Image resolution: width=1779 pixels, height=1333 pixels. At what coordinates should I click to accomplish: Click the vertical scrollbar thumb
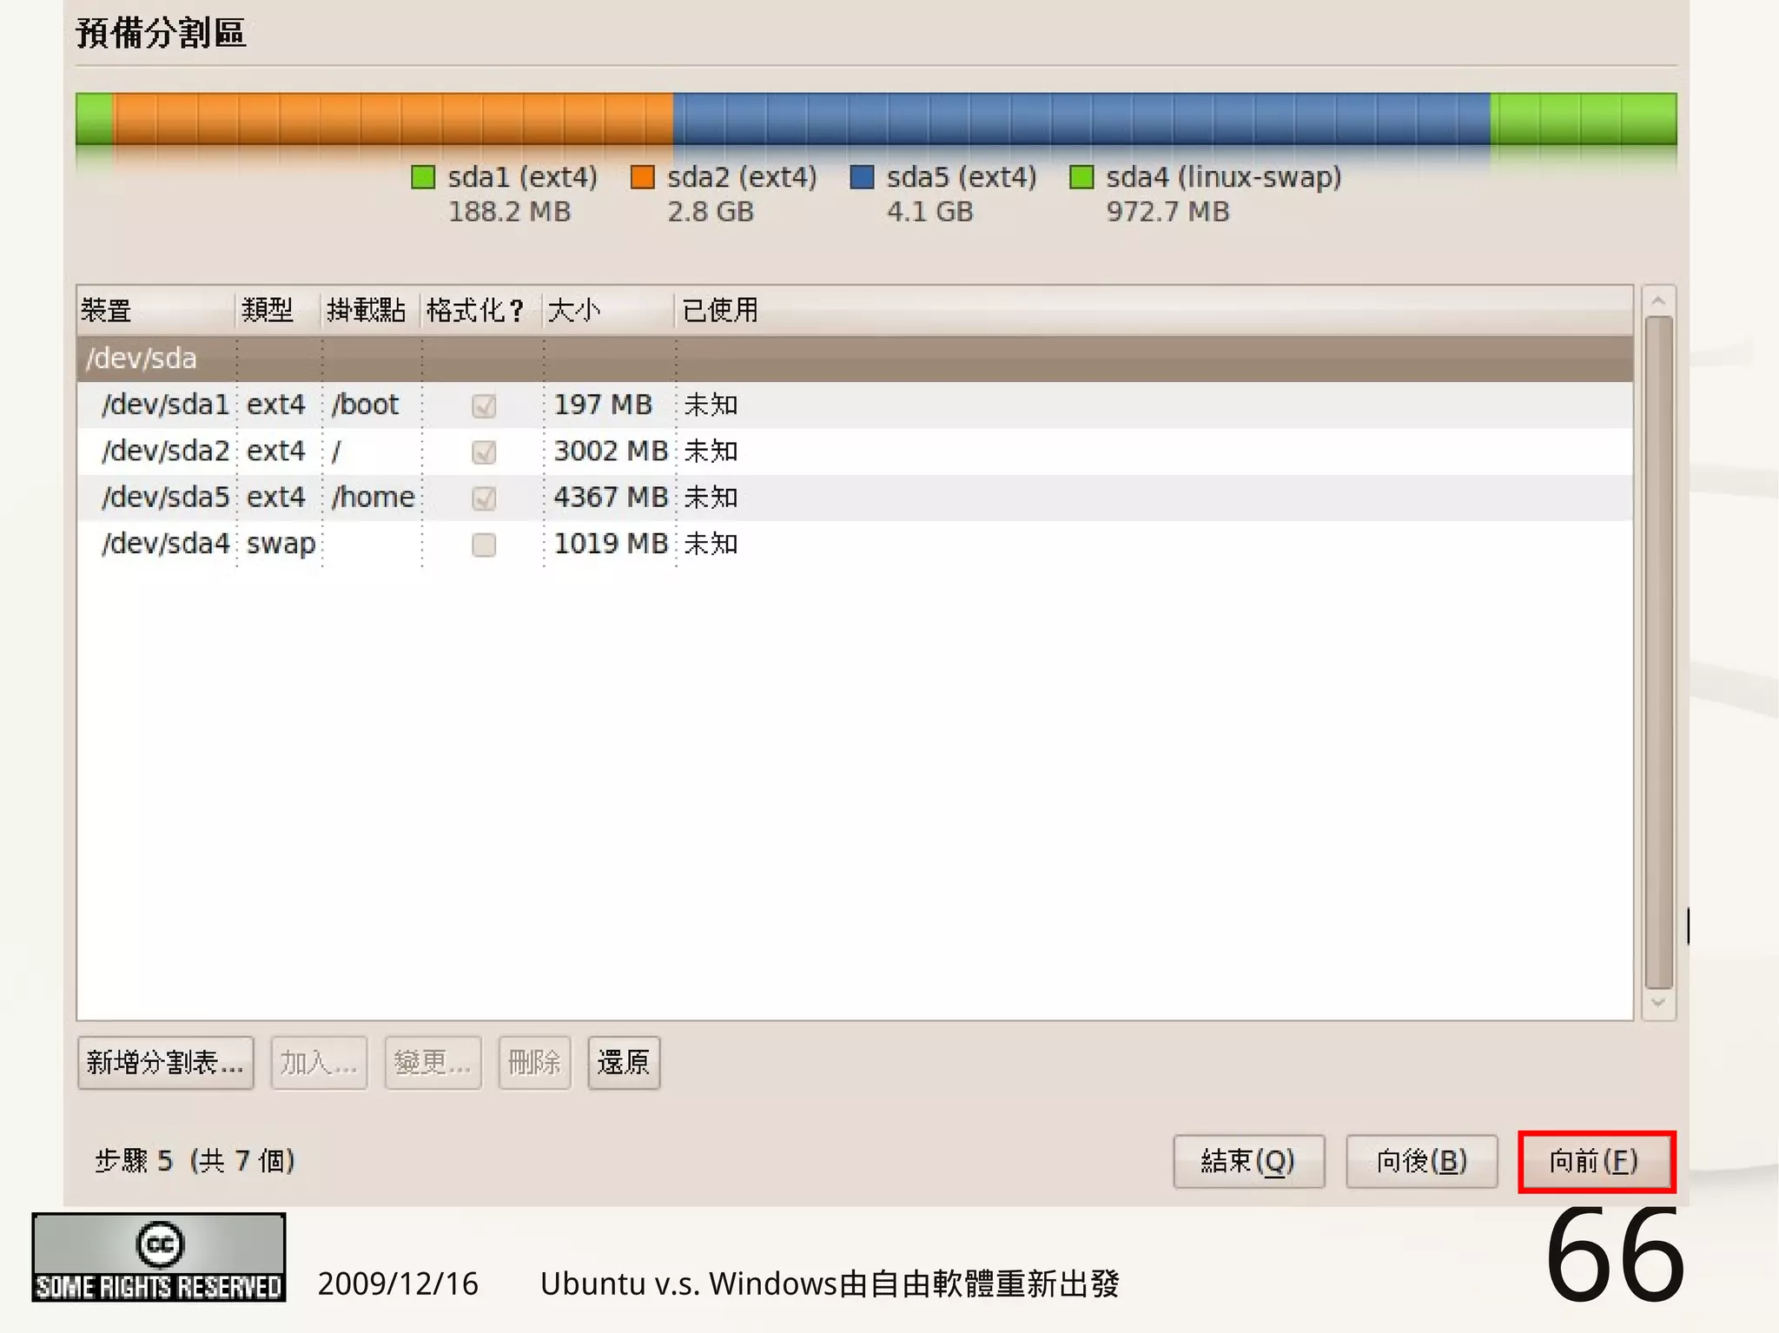1659,652
